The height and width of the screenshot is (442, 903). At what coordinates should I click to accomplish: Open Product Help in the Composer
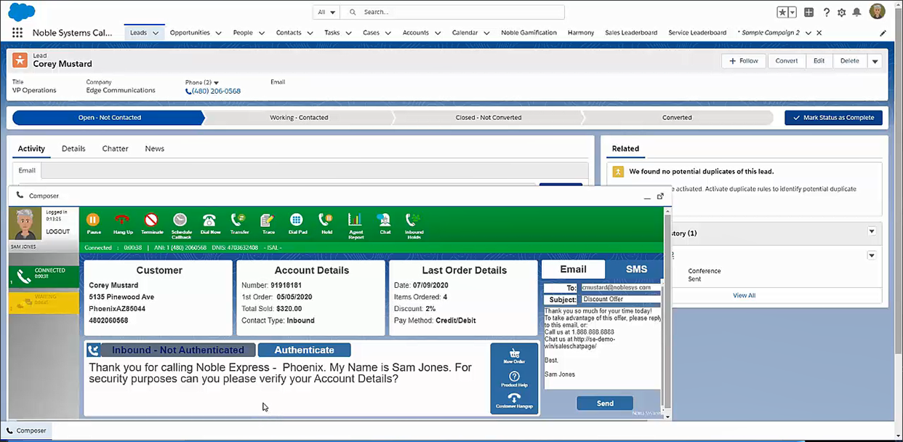pyautogui.click(x=514, y=378)
